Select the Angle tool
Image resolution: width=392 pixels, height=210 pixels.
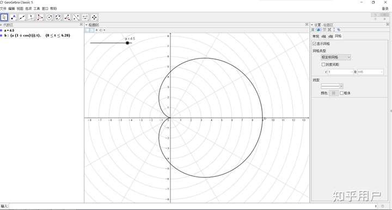[x=68, y=17]
